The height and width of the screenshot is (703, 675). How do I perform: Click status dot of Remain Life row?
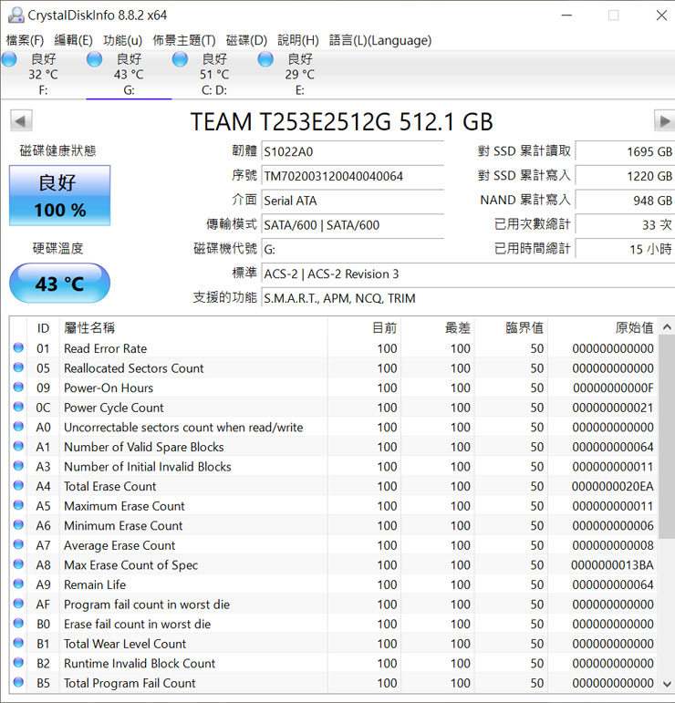[x=18, y=584]
